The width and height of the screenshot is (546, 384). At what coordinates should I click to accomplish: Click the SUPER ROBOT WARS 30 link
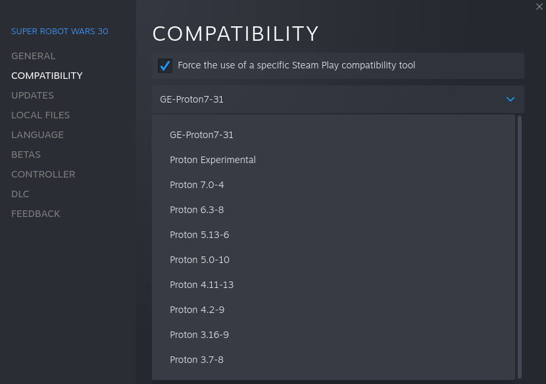point(59,31)
